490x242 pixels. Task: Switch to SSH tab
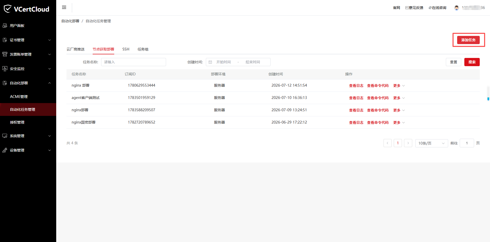pos(126,49)
